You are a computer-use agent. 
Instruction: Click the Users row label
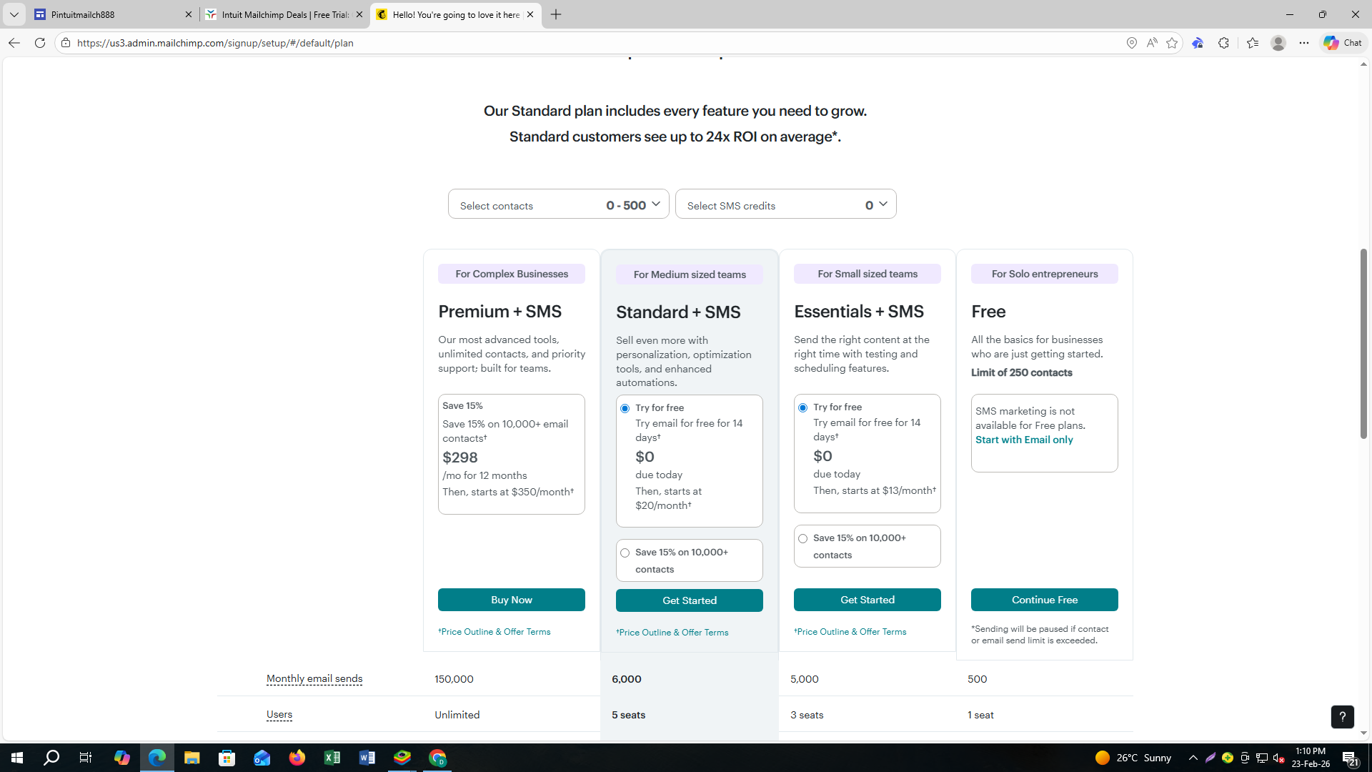pyautogui.click(x=279, y=715)
